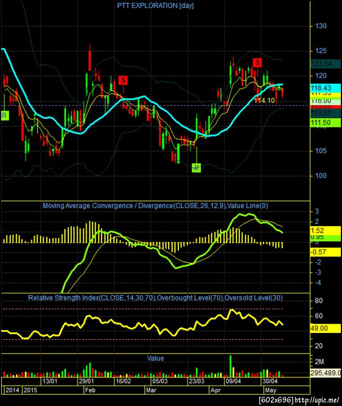Click the 120 price axis label

coord(320,75)
